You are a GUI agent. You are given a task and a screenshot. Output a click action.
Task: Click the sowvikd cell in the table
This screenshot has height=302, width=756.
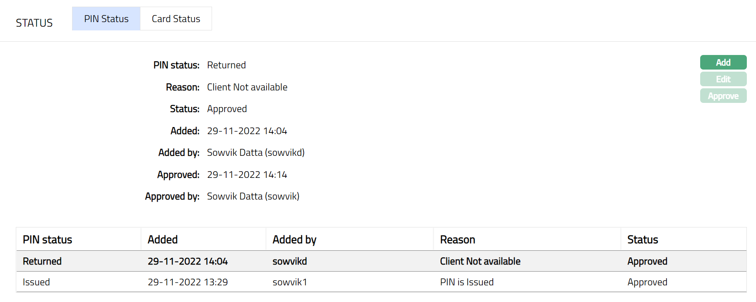289,261
